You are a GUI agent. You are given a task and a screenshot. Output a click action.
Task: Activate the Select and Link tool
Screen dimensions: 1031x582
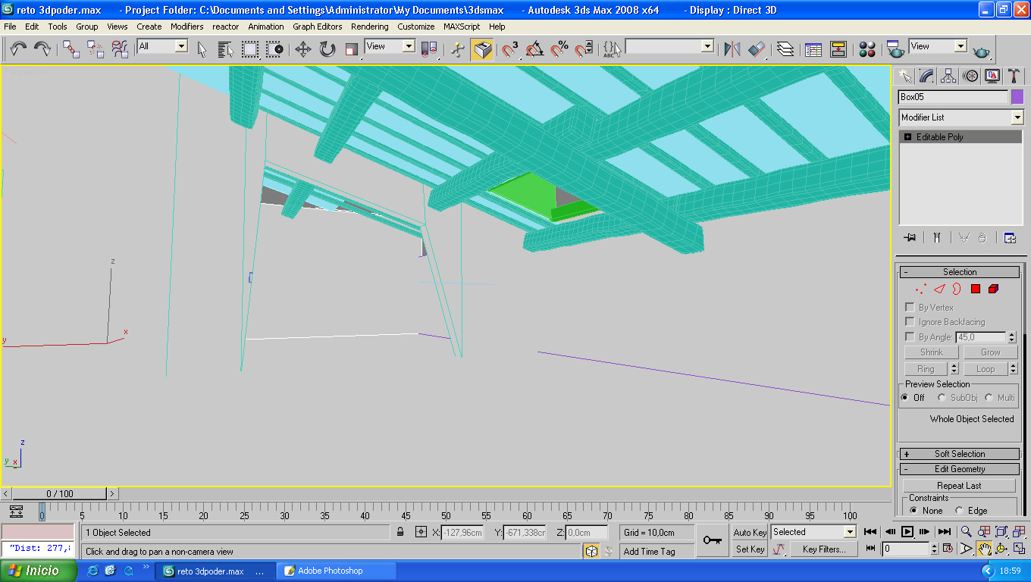(71, 49)
